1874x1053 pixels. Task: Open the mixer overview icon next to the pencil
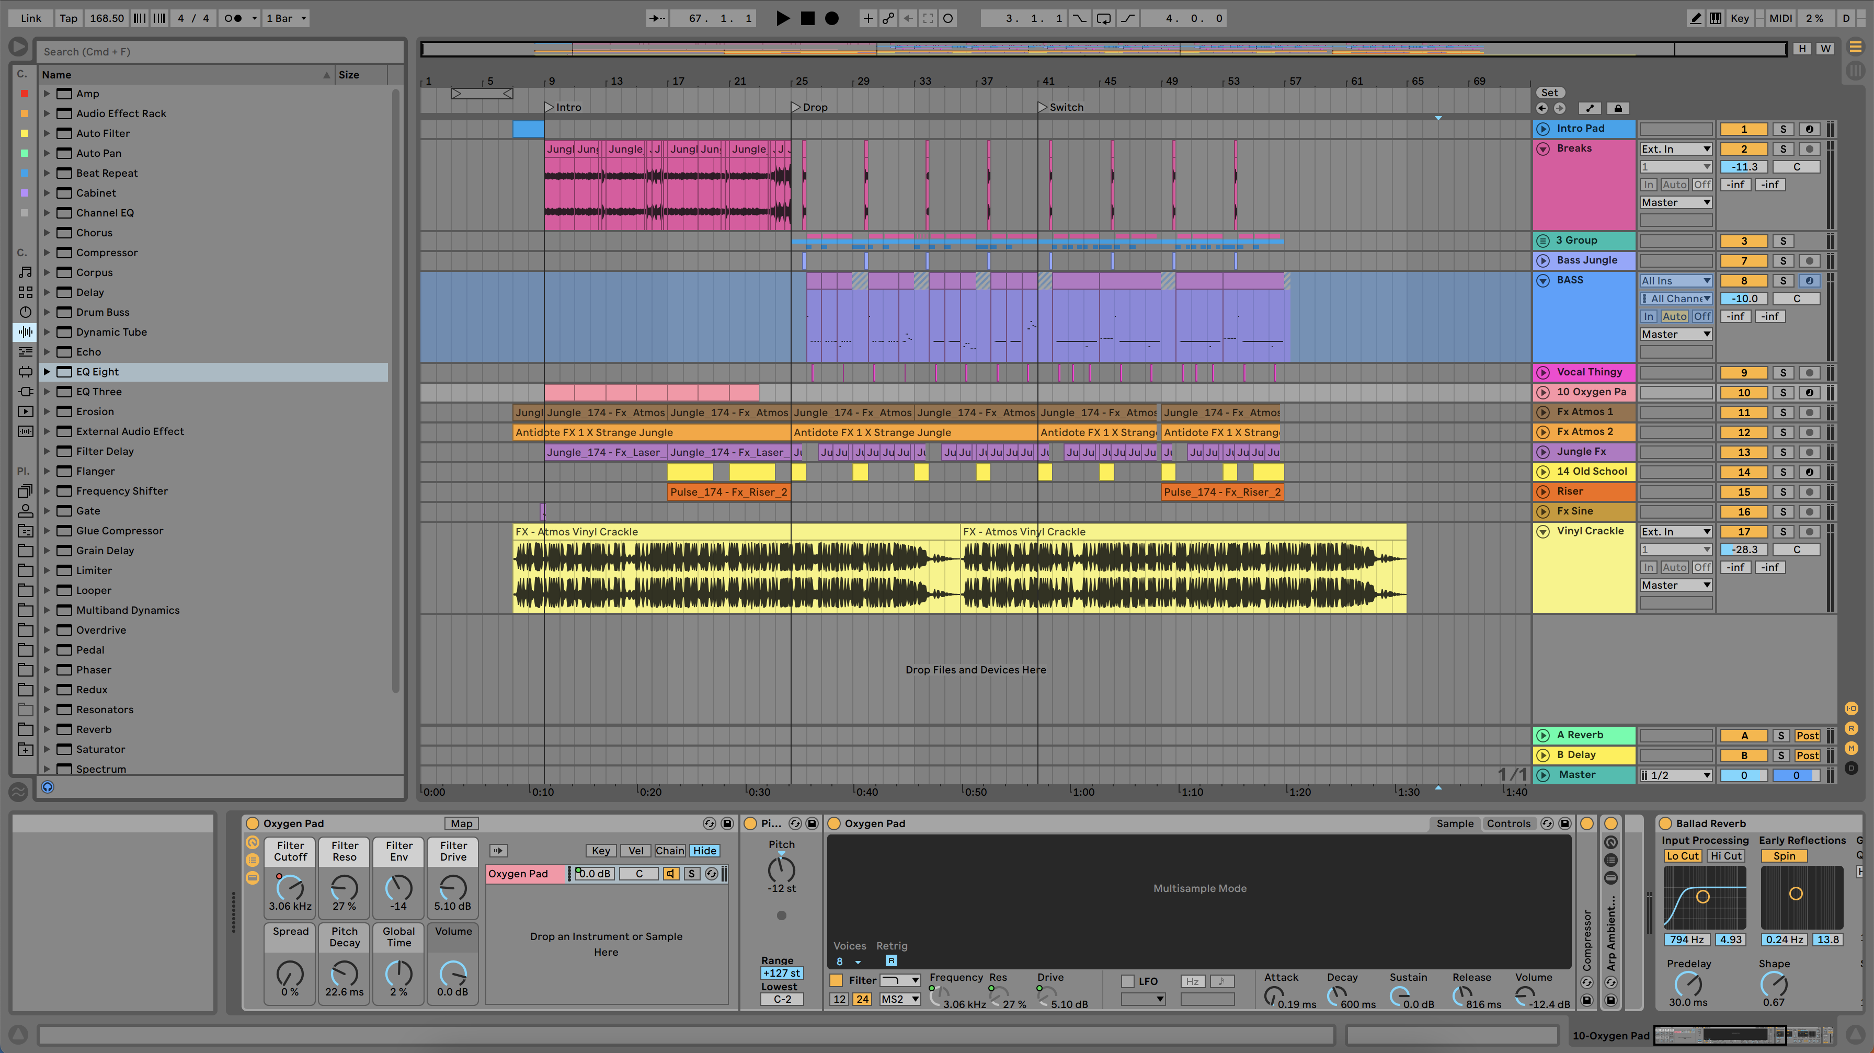1716,18
